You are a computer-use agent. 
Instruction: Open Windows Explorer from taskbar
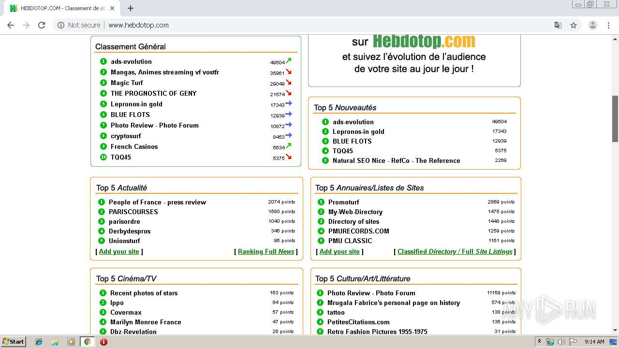point(55,342)
